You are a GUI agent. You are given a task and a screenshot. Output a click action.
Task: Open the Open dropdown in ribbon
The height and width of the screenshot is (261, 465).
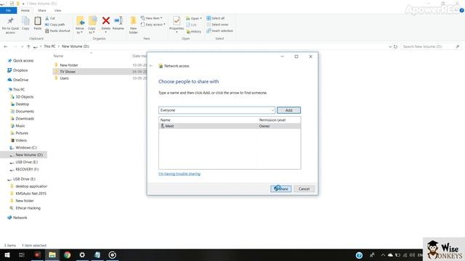click(x=194, y=18)
